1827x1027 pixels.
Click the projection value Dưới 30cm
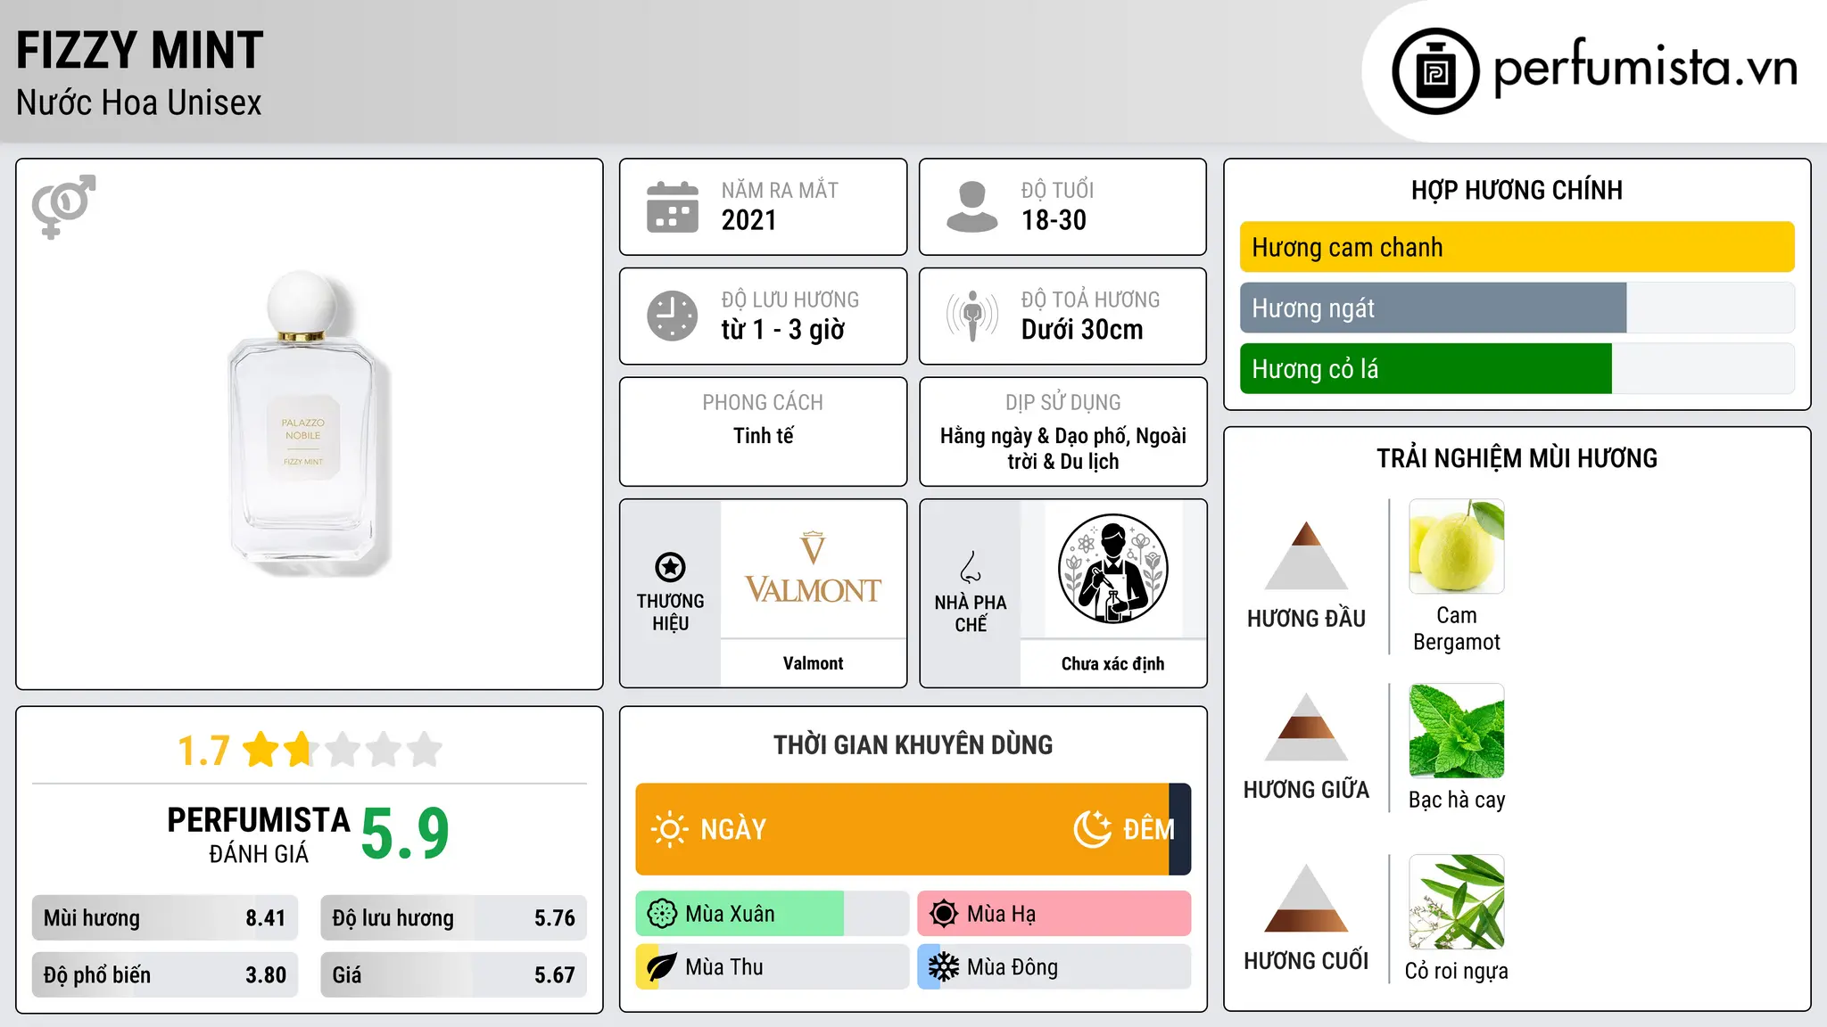pyautogui.click(x=1082, y=330)
